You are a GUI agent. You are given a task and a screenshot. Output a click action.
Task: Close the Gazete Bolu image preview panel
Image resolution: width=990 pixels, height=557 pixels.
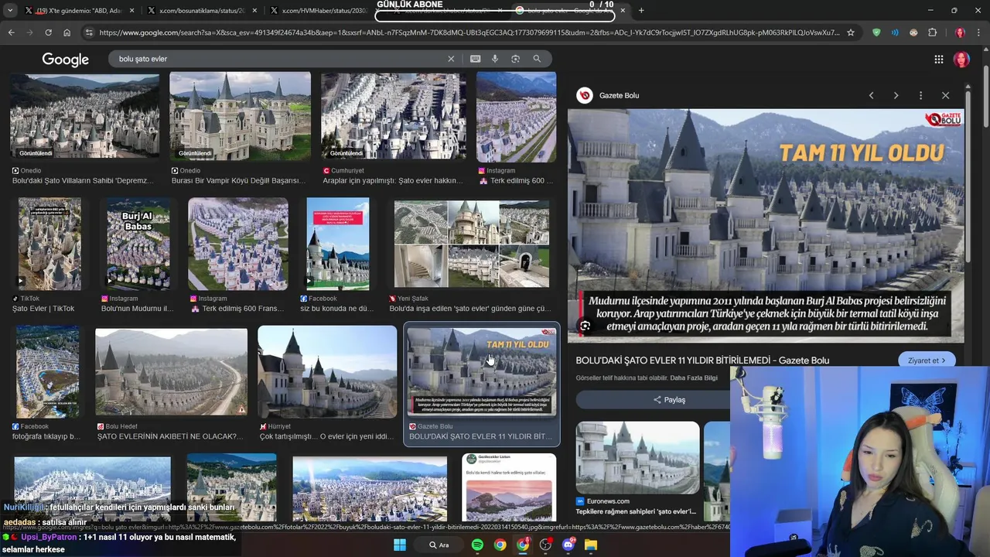pyautogui.click(x=945, y=95)
